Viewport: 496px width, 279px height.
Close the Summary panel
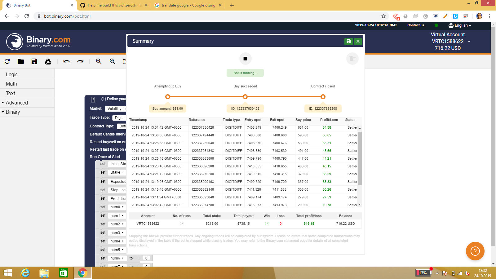tap(358, 41)
